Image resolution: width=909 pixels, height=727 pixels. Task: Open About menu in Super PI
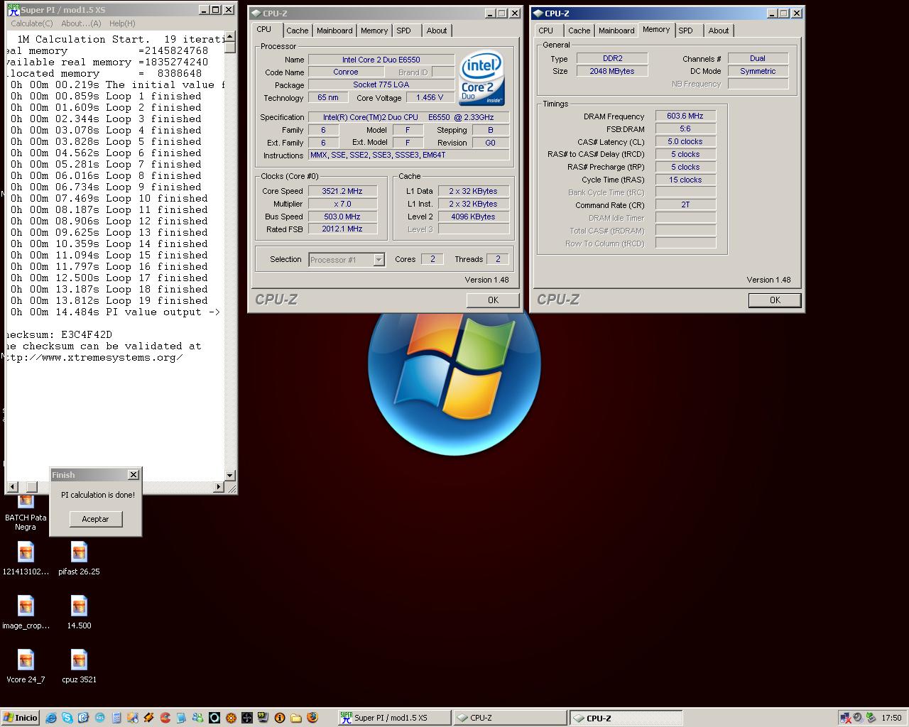[81, 23]
